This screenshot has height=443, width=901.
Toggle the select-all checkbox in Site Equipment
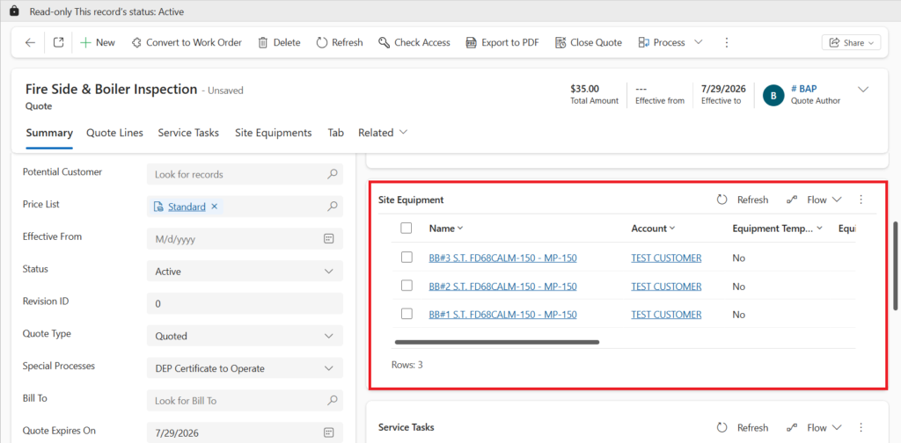407,228
